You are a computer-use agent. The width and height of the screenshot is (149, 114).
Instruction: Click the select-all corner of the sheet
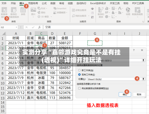click(x=4, y=34)
